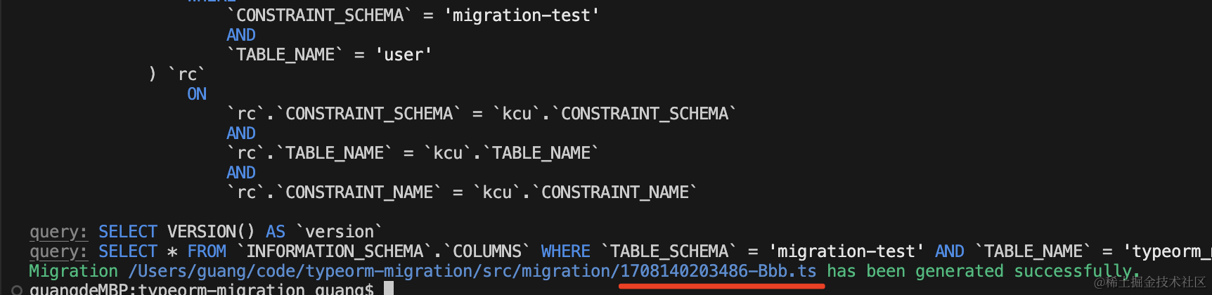Screen dimensions: 1212x295
Task: Click the `version` alias text
Action: pos(339,232)
